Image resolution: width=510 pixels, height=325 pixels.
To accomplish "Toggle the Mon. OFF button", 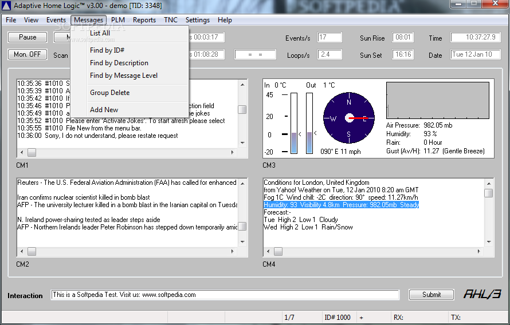I will click(x=28, y=54).
